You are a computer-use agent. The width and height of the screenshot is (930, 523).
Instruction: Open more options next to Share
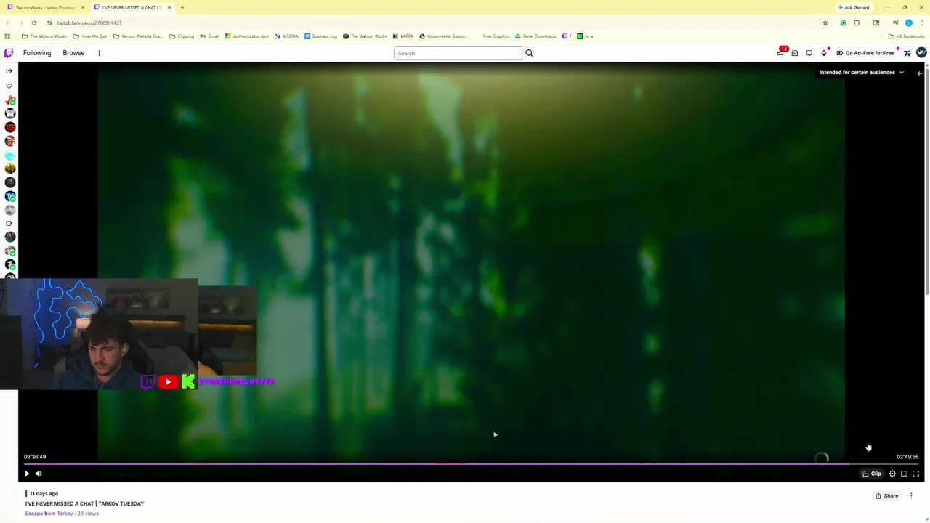(x=911, y=495)
